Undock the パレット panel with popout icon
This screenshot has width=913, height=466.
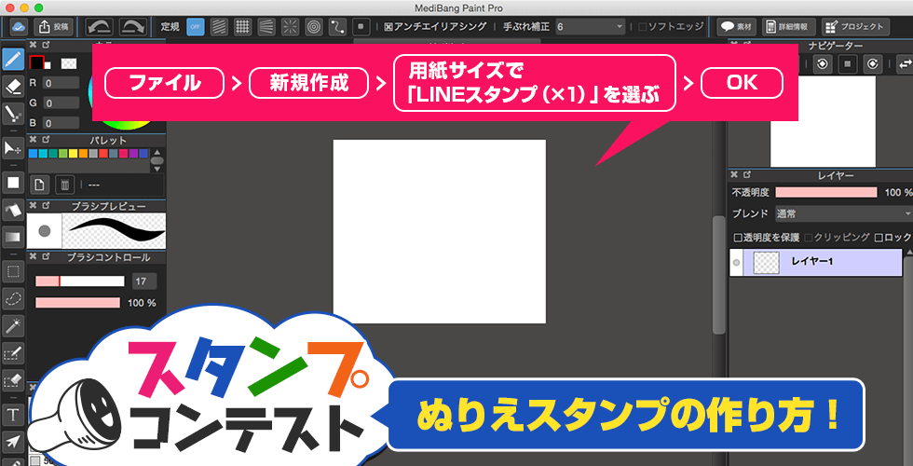coord(46,140)
